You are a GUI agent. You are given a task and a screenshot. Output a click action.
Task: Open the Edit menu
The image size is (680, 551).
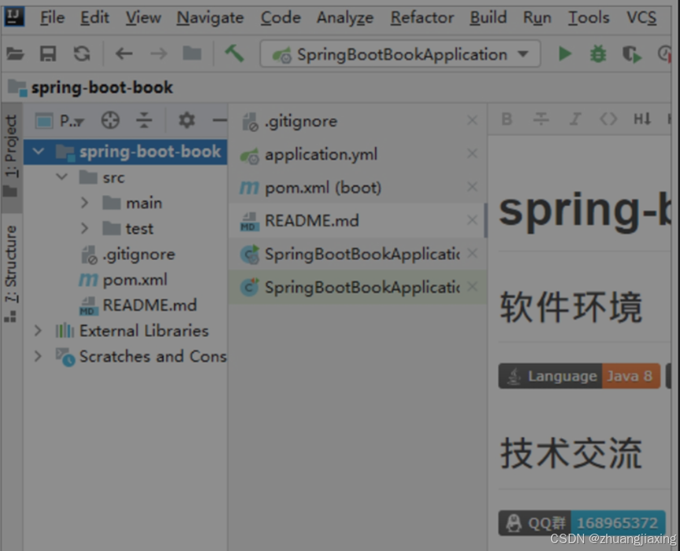point(94,18)
